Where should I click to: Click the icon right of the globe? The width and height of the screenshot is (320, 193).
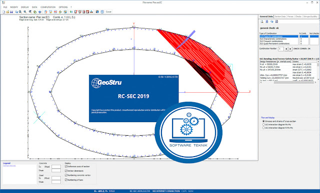45,12
